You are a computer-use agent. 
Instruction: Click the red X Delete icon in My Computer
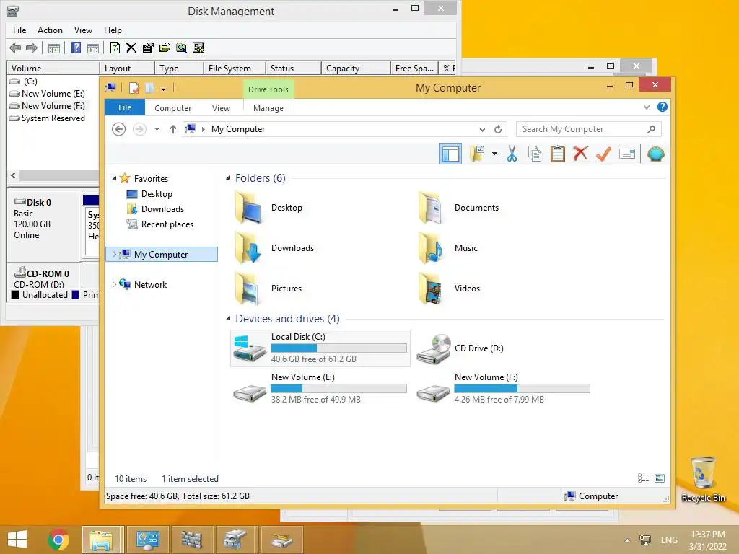pos(581,154)
